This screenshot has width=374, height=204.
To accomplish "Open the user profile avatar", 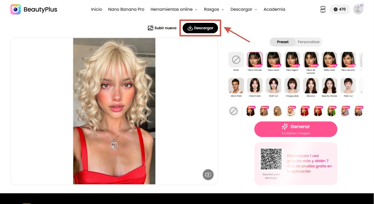I will click(358, 9).
